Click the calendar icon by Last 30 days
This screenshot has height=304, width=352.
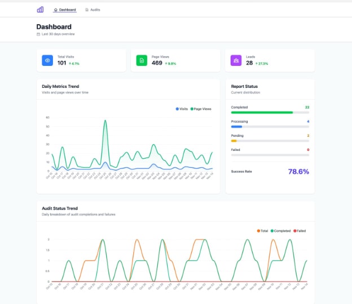[38, 34]
